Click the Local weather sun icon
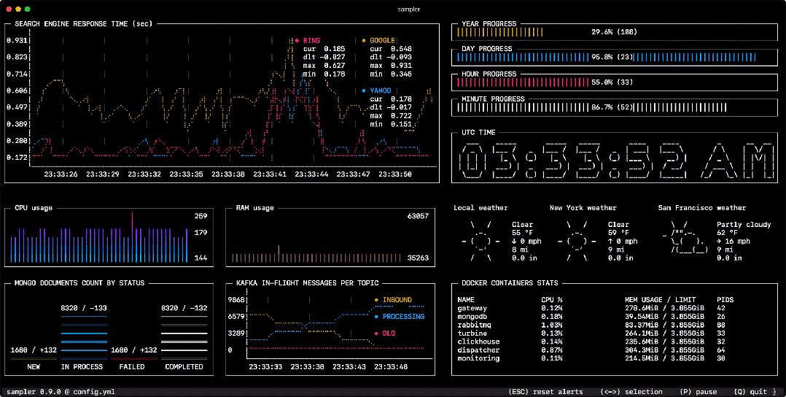The height and width of the screenshot is (397, 786). (x=480, y=242)
